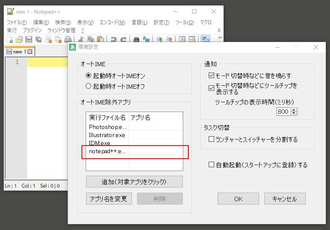Toggle the word wrap toolbar icon
This screenshot has height=230, width=330.
[x=205, y=39]
